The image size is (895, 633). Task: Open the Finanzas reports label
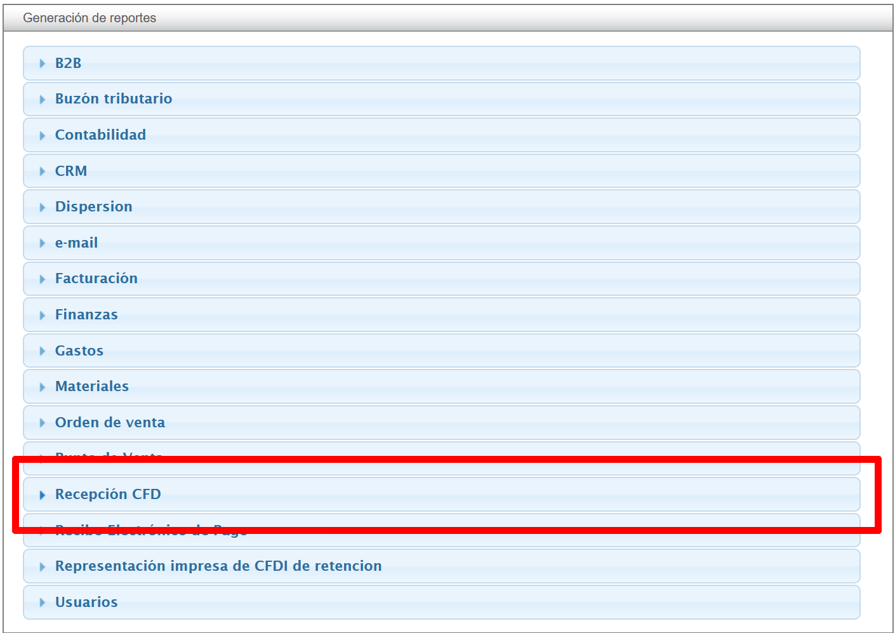pos(86,315)
